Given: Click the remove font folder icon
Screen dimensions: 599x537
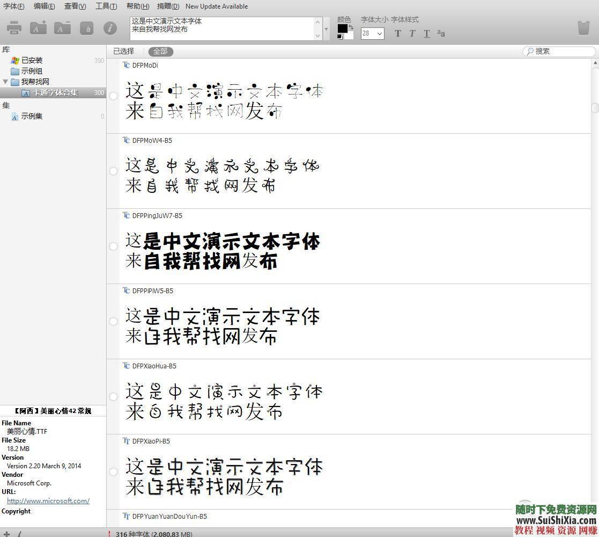Looking at the screenshot, I should point(62,28).
